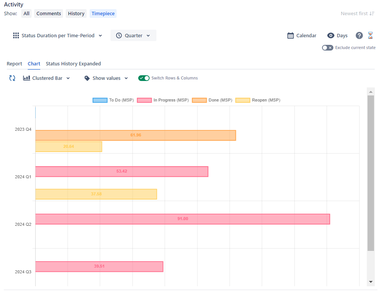Open the Calendar view

(x=302, y=35)
